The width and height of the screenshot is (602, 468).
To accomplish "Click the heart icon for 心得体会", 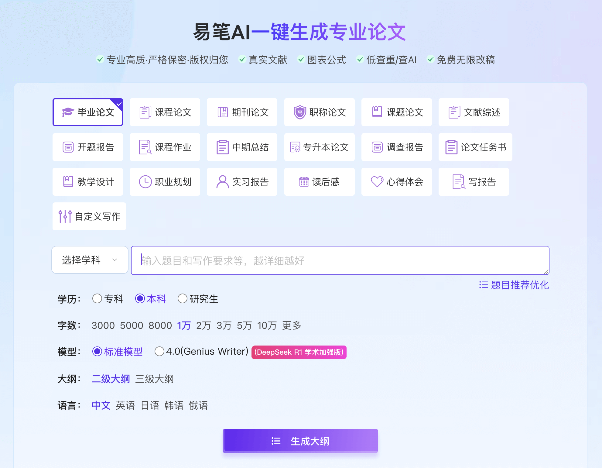I will click(x=377, y=182).
